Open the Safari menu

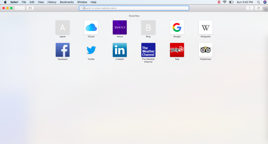click(14, 2)
